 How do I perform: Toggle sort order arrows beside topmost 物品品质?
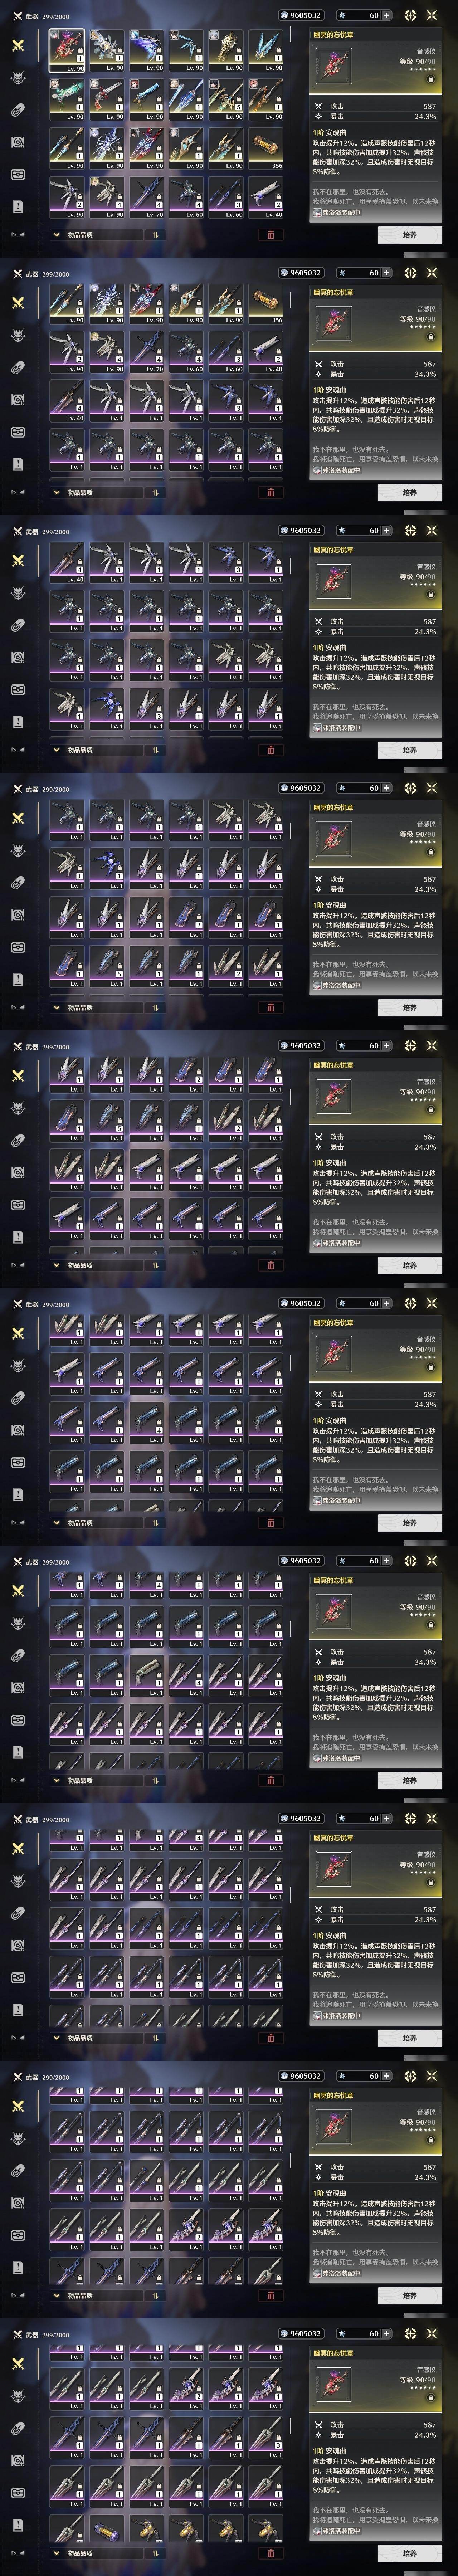tap(155, 235)
